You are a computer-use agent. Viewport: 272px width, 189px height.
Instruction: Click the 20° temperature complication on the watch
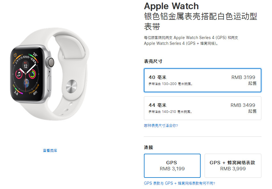point(35,55)
